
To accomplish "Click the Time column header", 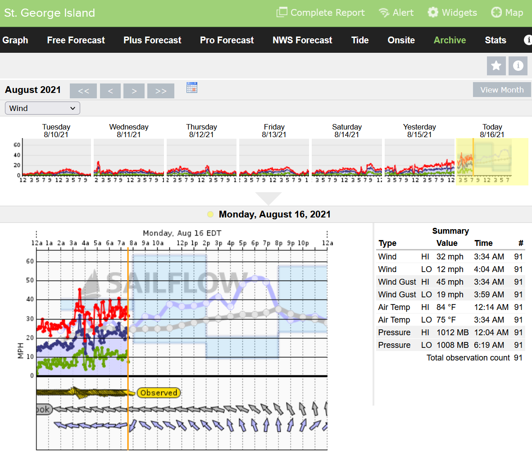I will (483, 243).
